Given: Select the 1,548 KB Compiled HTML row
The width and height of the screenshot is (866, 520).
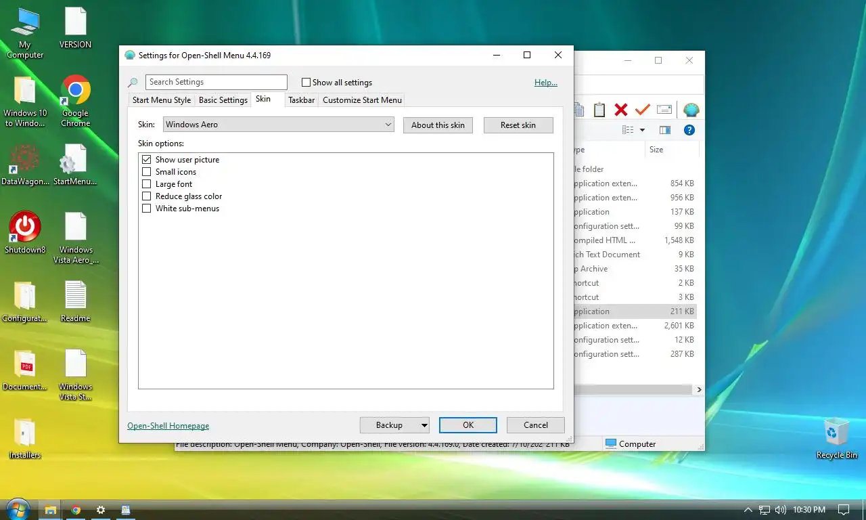Looking at the screenshot, I should 635,240.
